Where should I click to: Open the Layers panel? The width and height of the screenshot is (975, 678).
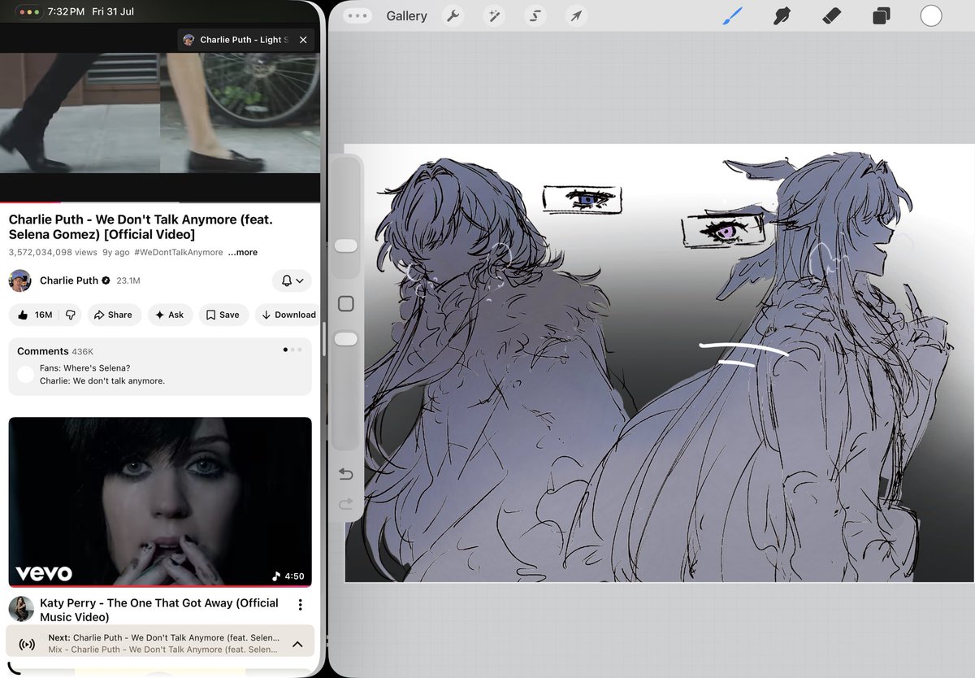pos(881,15)
